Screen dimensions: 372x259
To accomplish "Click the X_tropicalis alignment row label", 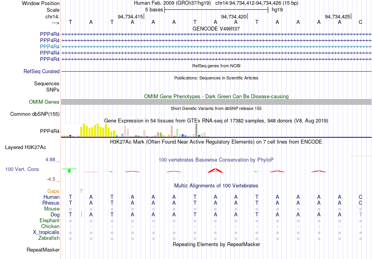I will click(x=46, y=232).
